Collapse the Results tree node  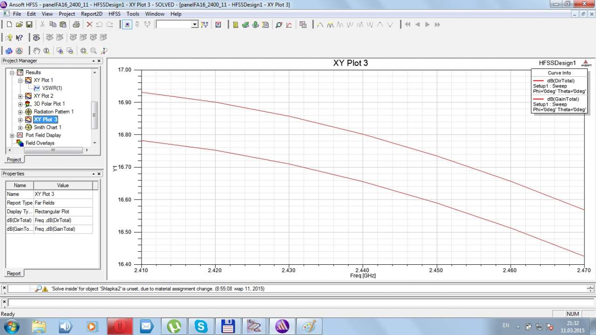[x=12, y=73]
